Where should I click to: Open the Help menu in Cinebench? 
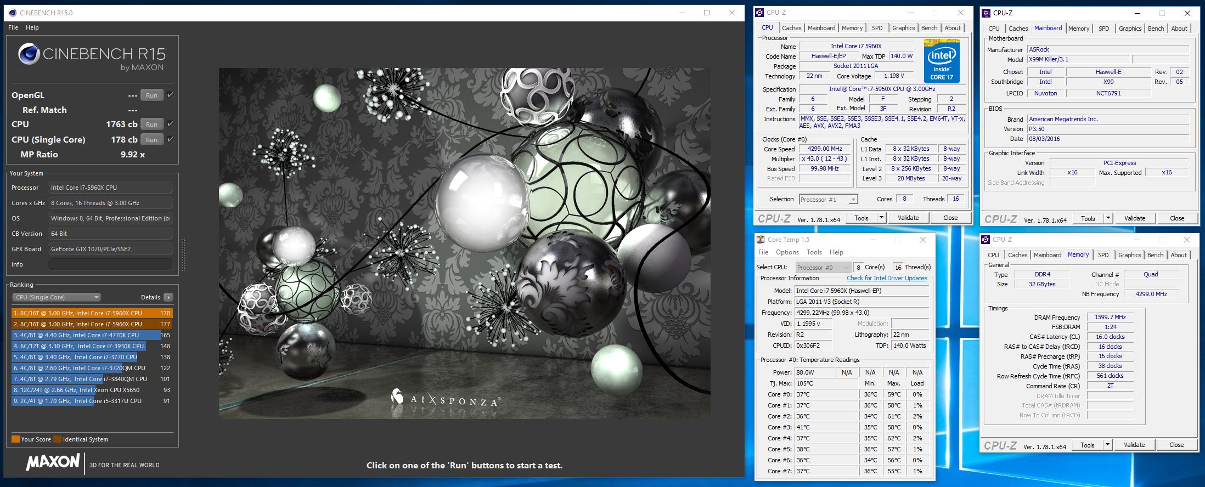[32, 27]
